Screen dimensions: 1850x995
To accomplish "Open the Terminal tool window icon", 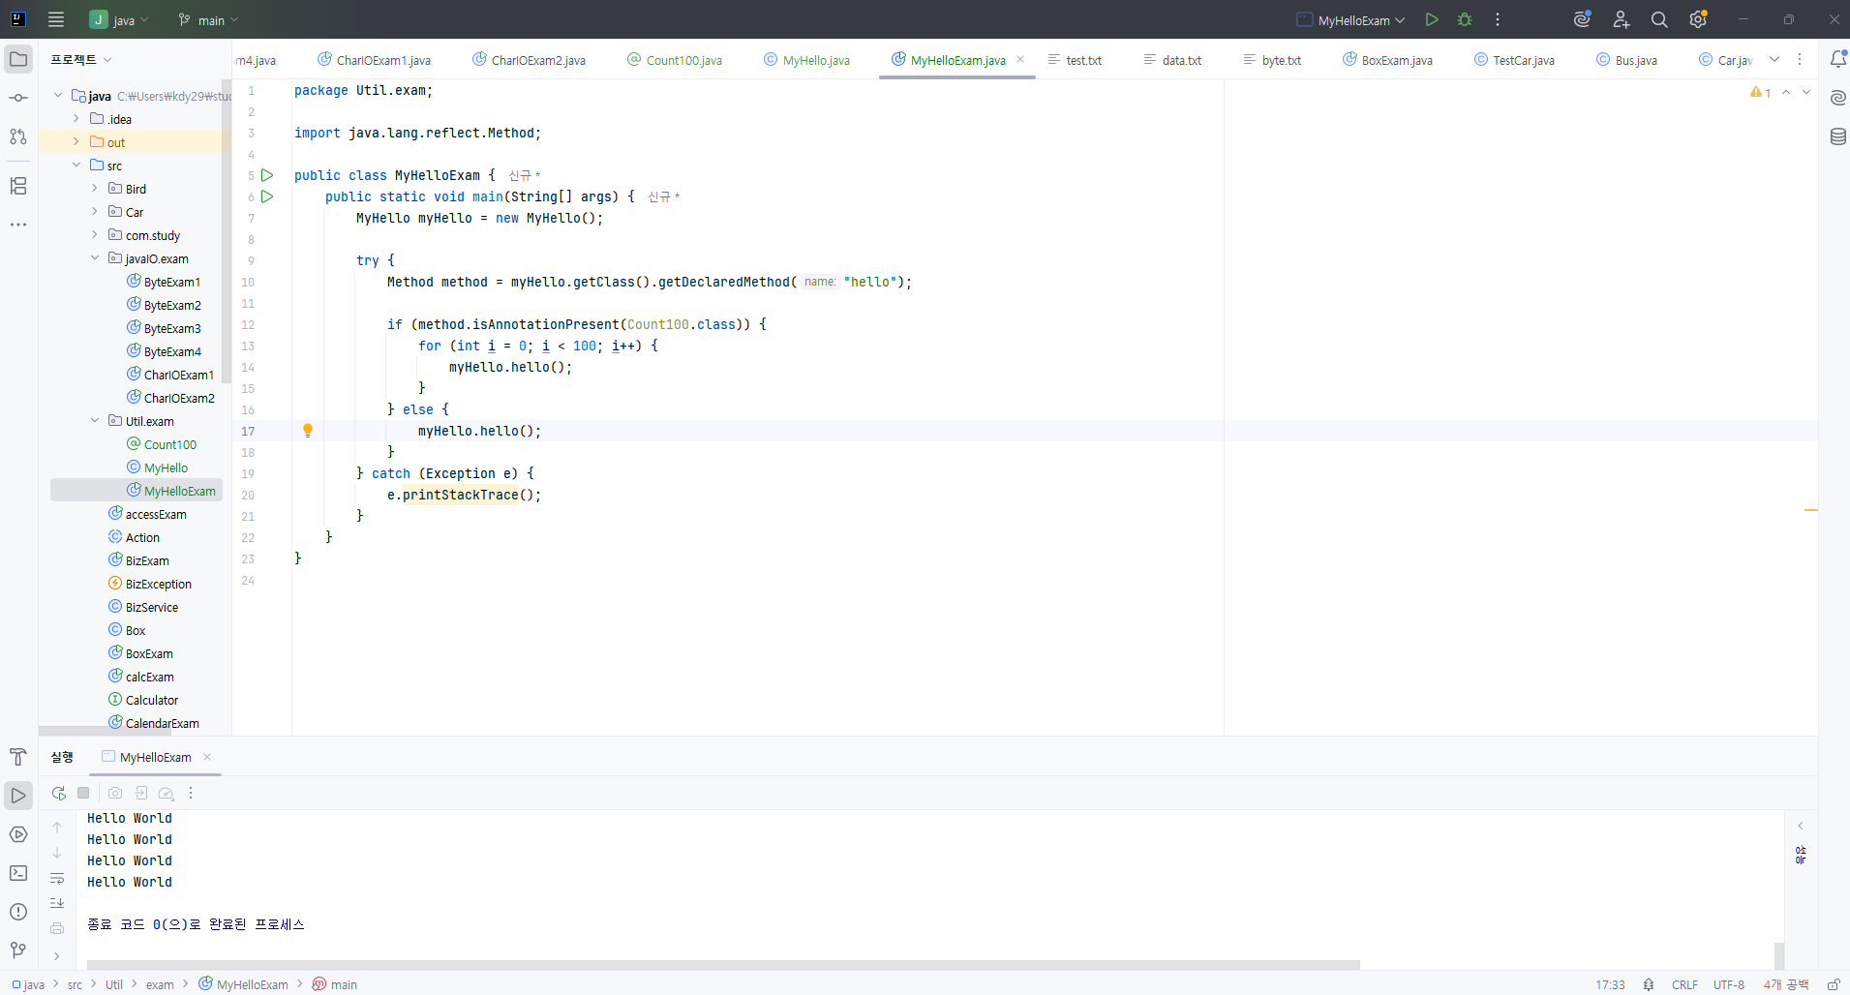I will click(x=18, y=873).
